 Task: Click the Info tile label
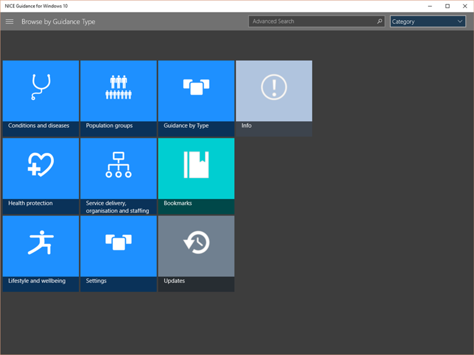click(x=246, y=126)
